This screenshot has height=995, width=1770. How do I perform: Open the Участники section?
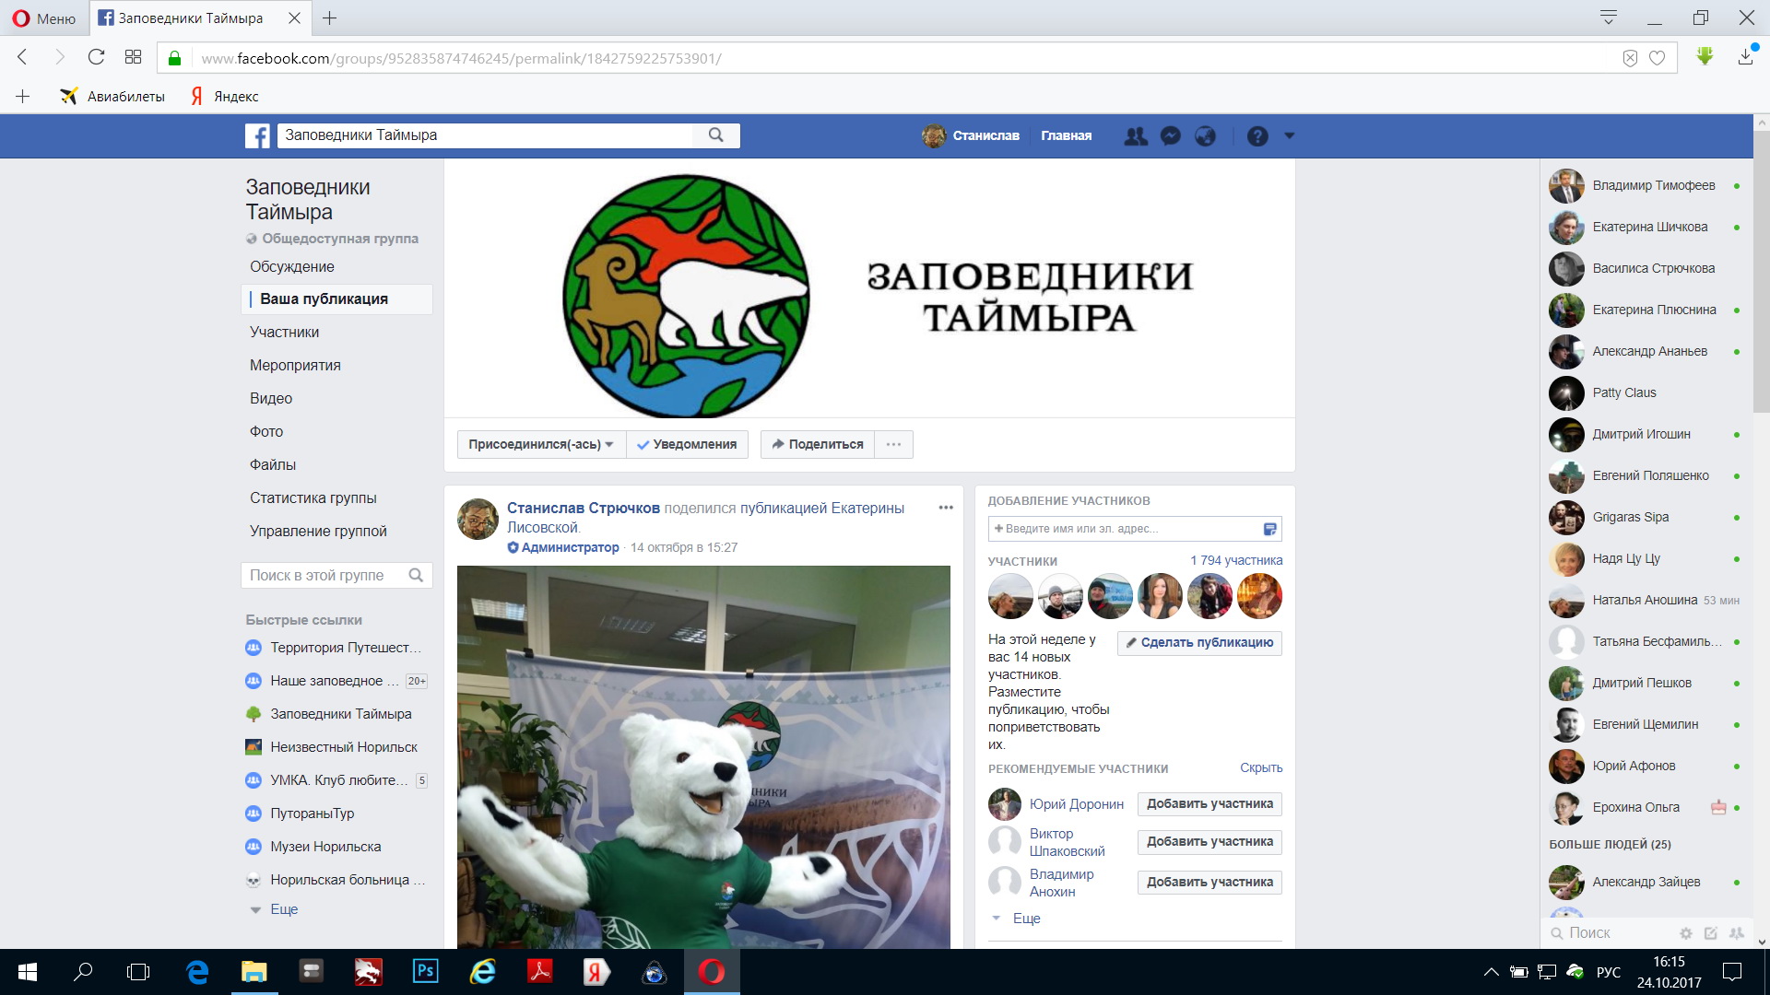284,332
